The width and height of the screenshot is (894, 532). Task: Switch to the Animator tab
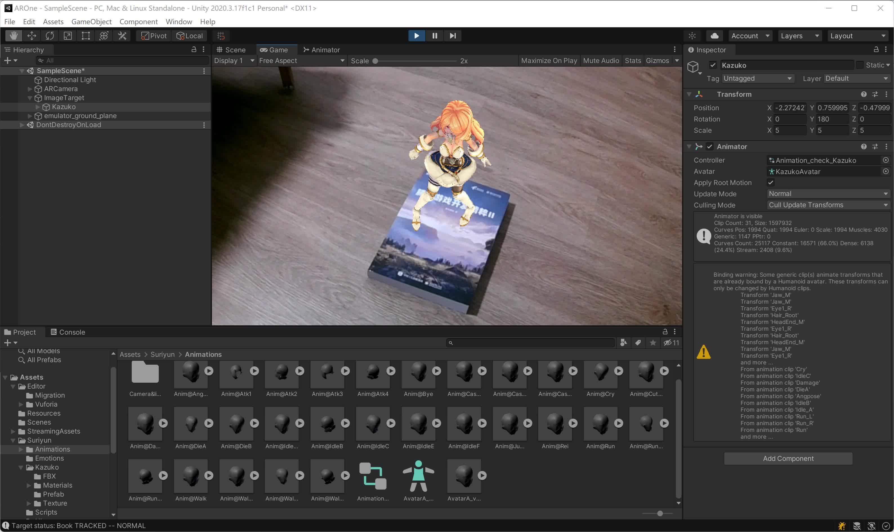321,50
